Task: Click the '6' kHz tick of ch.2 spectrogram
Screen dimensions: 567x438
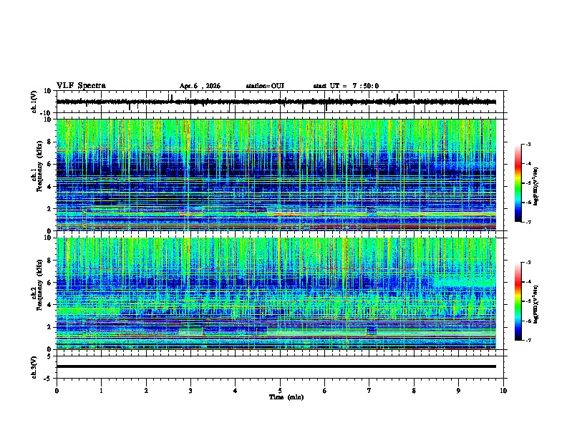Action: pos(49,283)
